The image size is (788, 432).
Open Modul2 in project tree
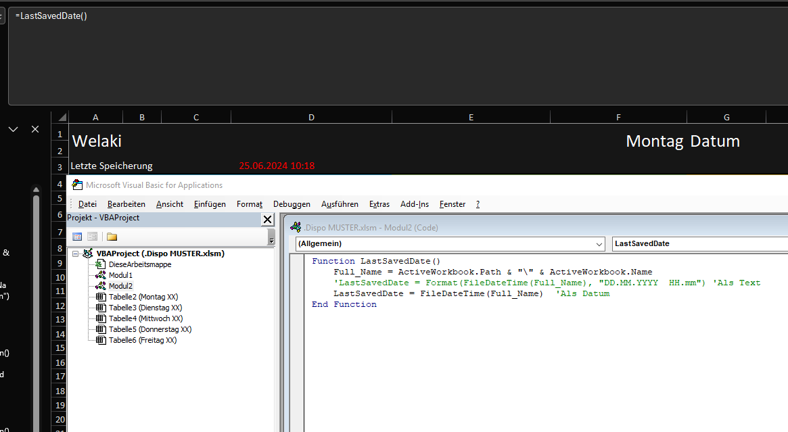[x=120, y=286]
